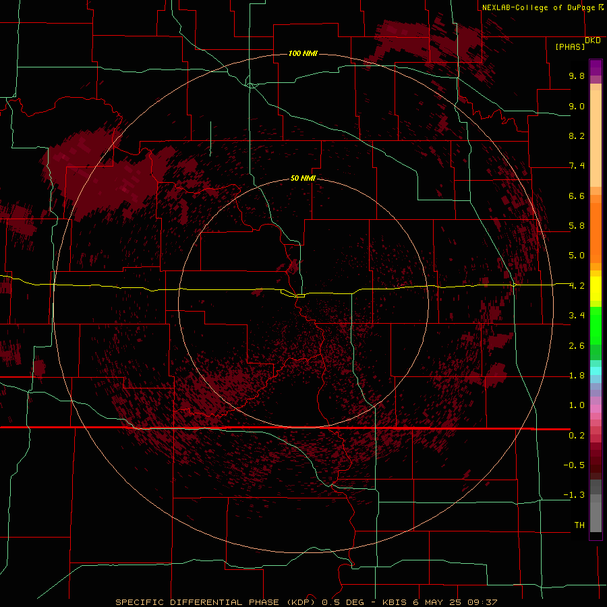Click the 9.8 value on the scale
Screen dimensions: 607x607
point(577,76)
